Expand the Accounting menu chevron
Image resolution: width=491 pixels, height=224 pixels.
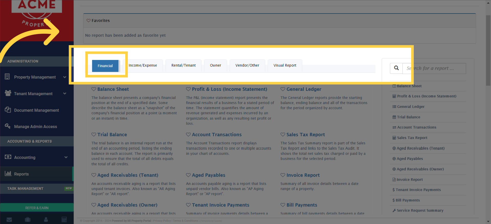click(66, 157)
